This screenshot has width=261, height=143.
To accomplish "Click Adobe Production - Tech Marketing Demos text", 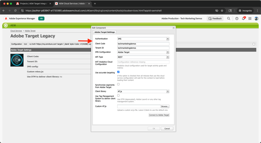I will pos(182,18).
